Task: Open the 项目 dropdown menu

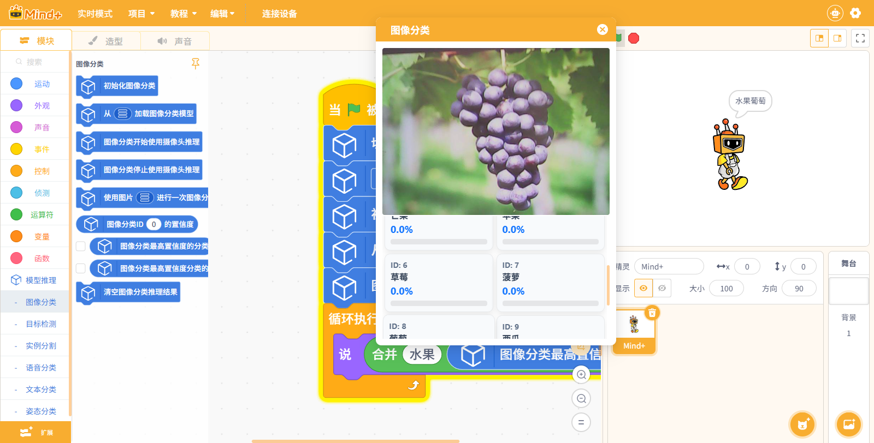Action: tap(141, 14)
